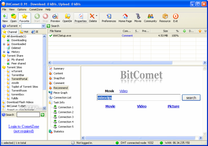Open the Help menu
The image size is (208, 146).
click(x=48, y=9)
